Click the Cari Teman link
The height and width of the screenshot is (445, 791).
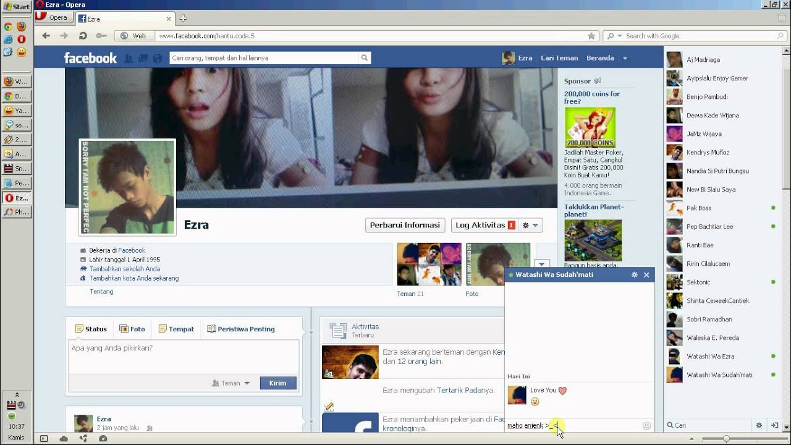559,58
